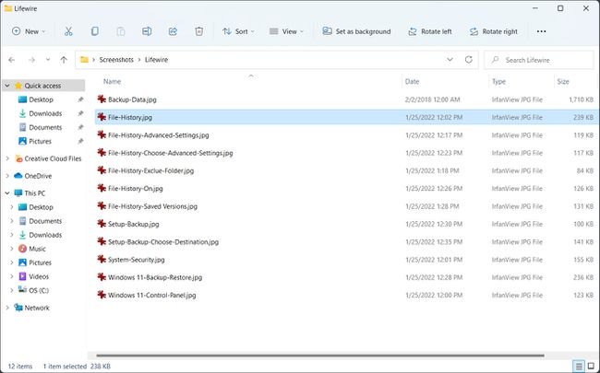Open the Sort dropdown menu

point(238,31)
